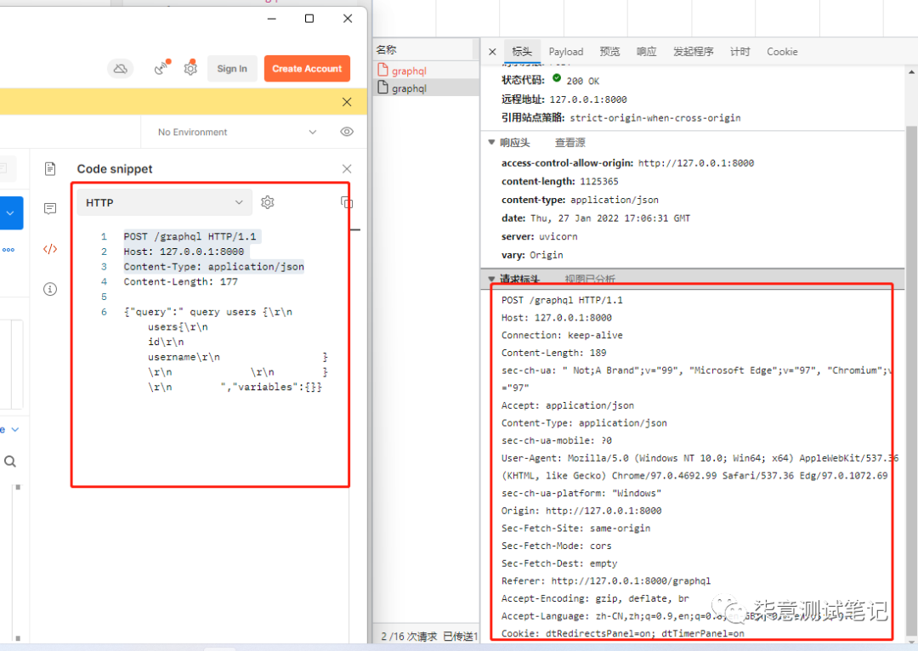Switch to the 计时 tab
This screenshot has width=918, height=651.
tap(740, 52)
